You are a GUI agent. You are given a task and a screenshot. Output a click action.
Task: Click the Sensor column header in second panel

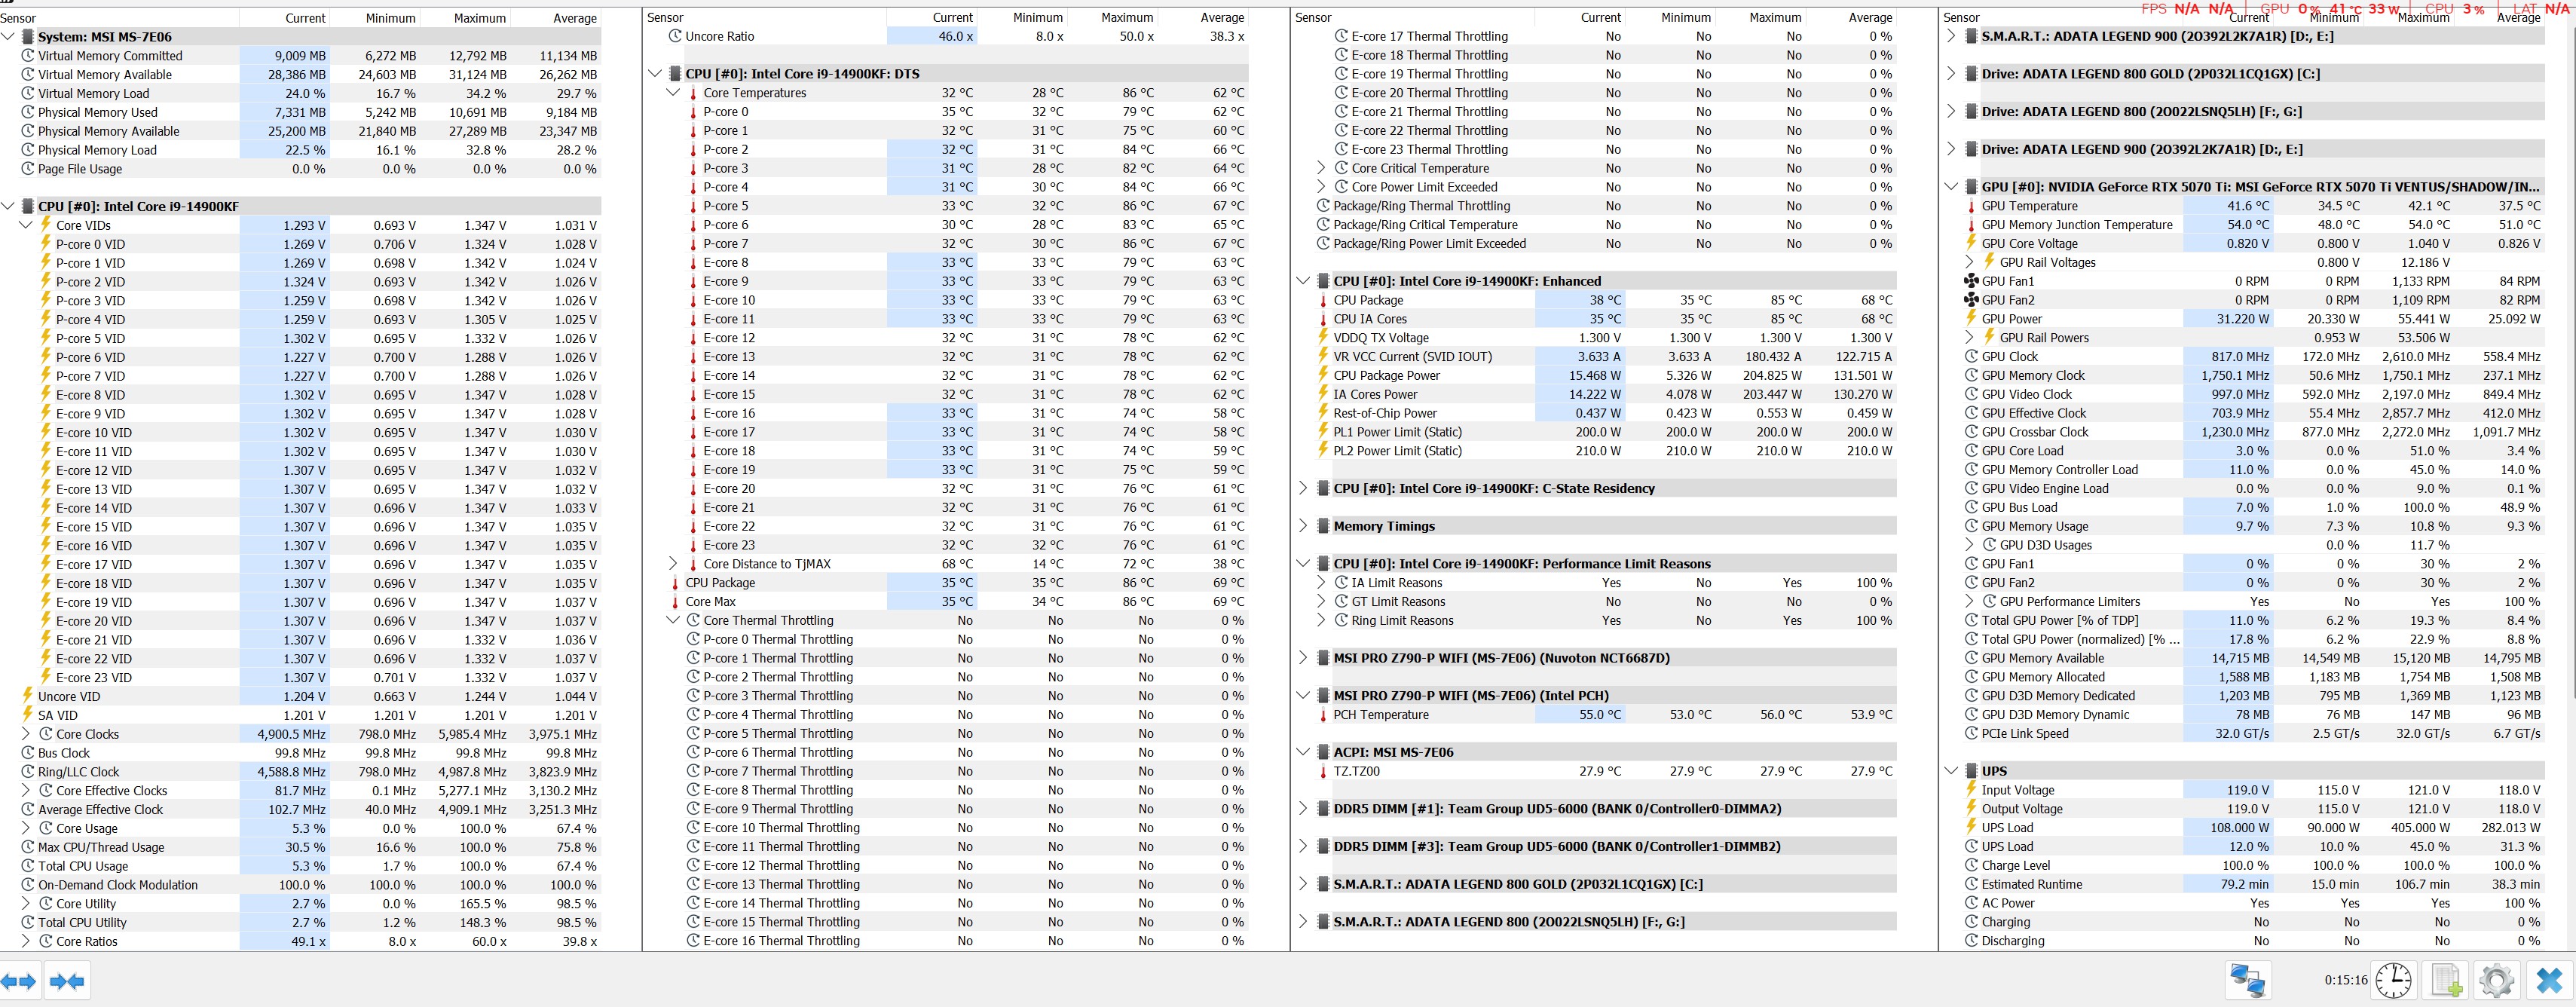pos(665,18)
